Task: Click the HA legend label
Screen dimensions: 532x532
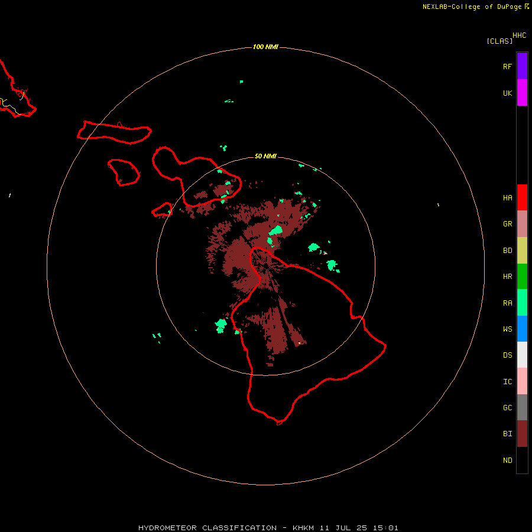Action: click(507, 198)
